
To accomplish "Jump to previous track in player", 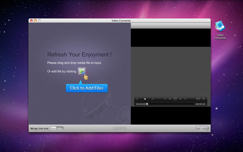I will point(165,99).
